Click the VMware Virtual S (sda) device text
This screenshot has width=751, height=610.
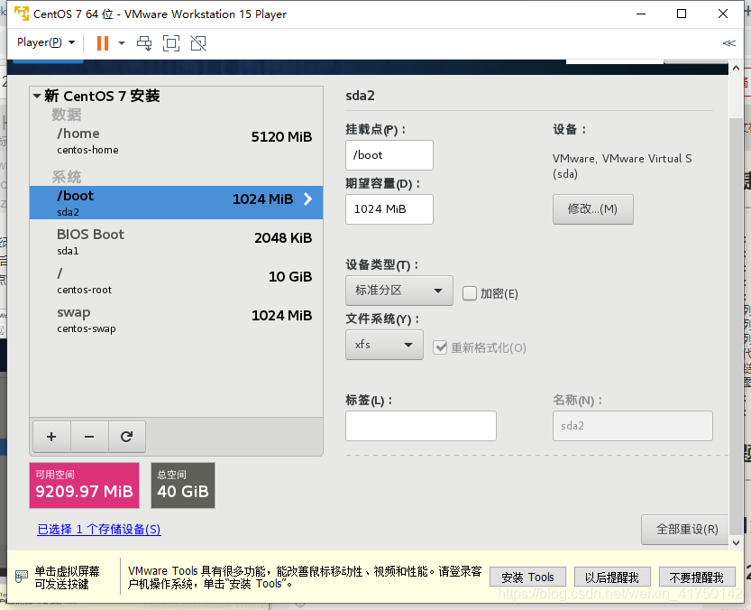[622, 166]
